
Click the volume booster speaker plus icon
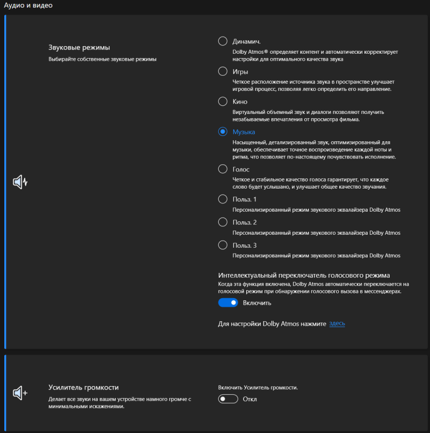(20, 393)
